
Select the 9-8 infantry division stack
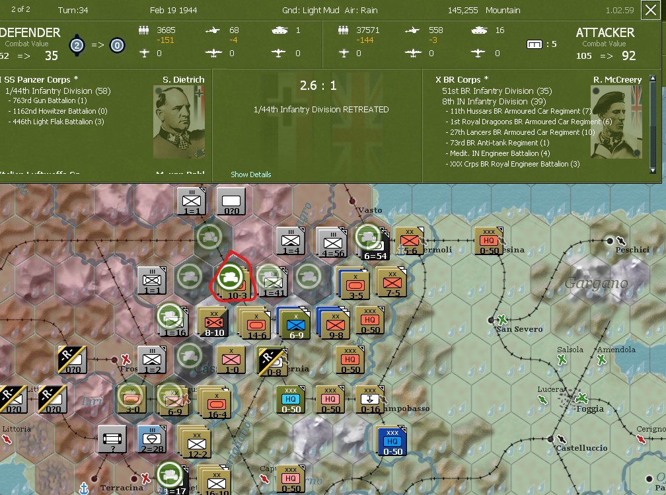tap(335, 324)
